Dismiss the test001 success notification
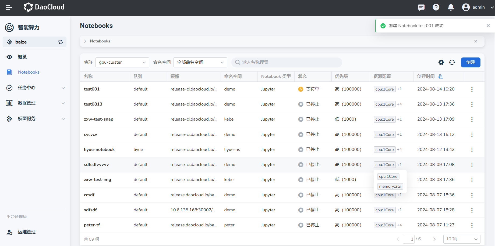The height and width of the screenshot is (246, 495). (488, 26)
